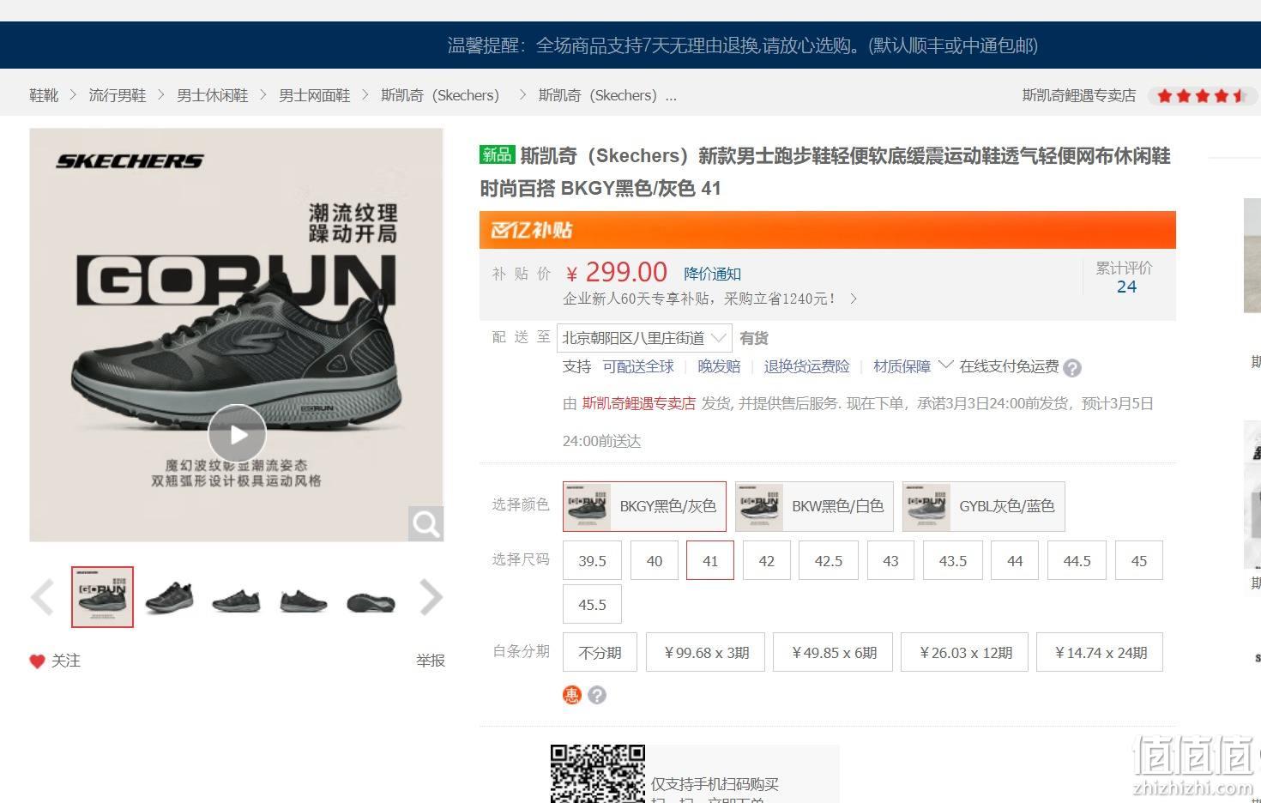
Task: Open the magnifier zoom icon on product image
Action: [425, 523]
